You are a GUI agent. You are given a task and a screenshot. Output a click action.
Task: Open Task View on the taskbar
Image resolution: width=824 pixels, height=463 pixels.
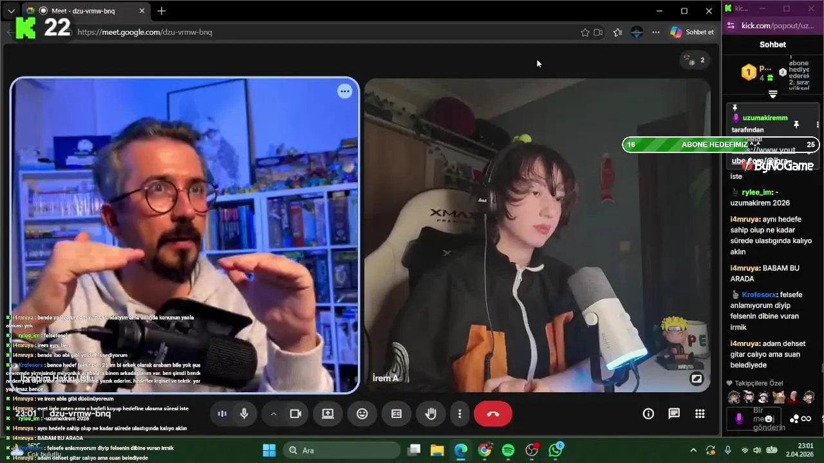tap(414, 450)
